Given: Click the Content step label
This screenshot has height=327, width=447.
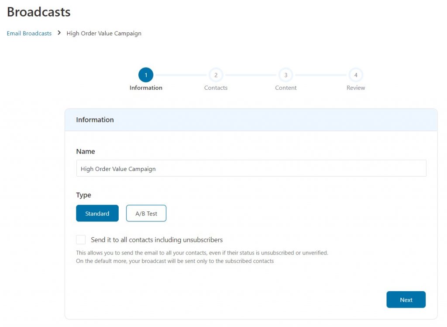Looking at the screenshot, I should pos(285,88).
